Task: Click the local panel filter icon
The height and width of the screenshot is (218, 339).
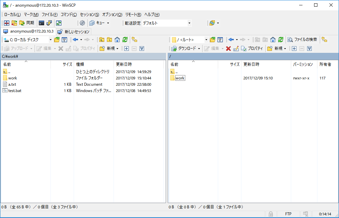Action: (64, 40)
